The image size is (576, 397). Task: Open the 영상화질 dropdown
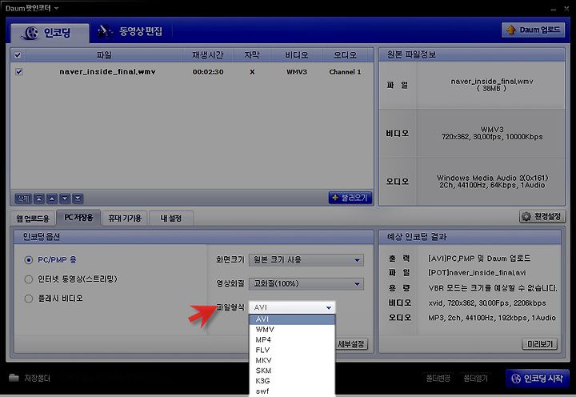[306, 284]
